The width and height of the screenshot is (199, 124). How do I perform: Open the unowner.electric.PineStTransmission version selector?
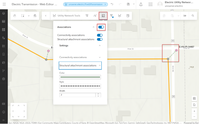tap(85, 4)
